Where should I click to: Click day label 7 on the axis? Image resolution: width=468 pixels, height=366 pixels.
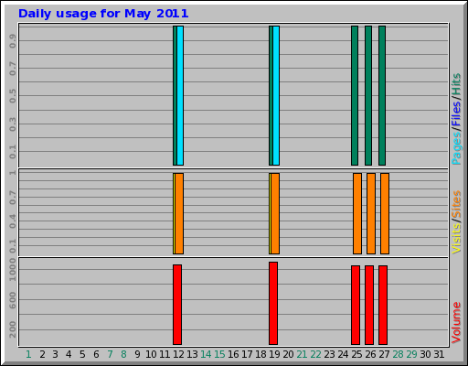110,354
